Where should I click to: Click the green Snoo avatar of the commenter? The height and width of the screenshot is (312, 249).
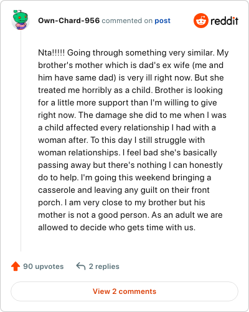click(x=21, y=20)
